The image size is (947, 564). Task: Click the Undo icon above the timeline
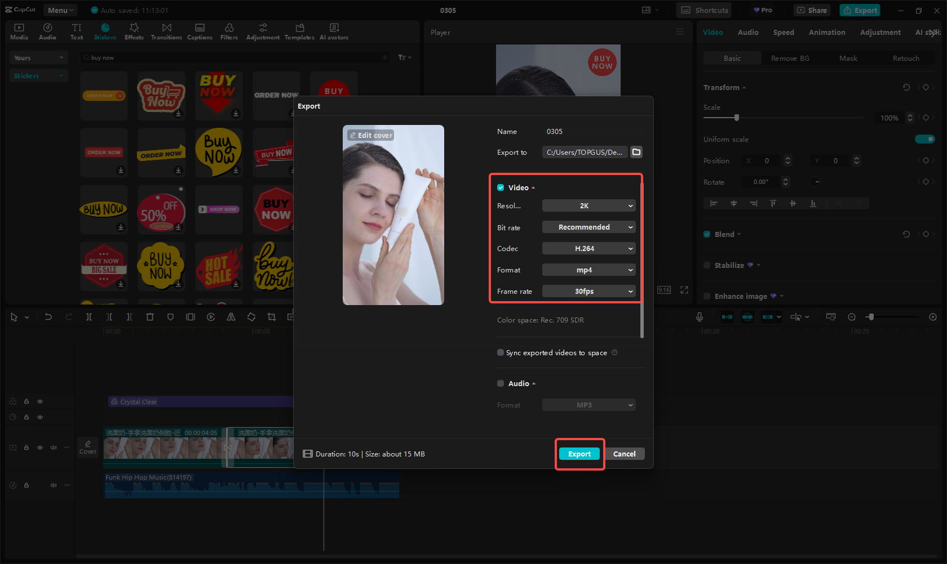click(x=48, y=317)
